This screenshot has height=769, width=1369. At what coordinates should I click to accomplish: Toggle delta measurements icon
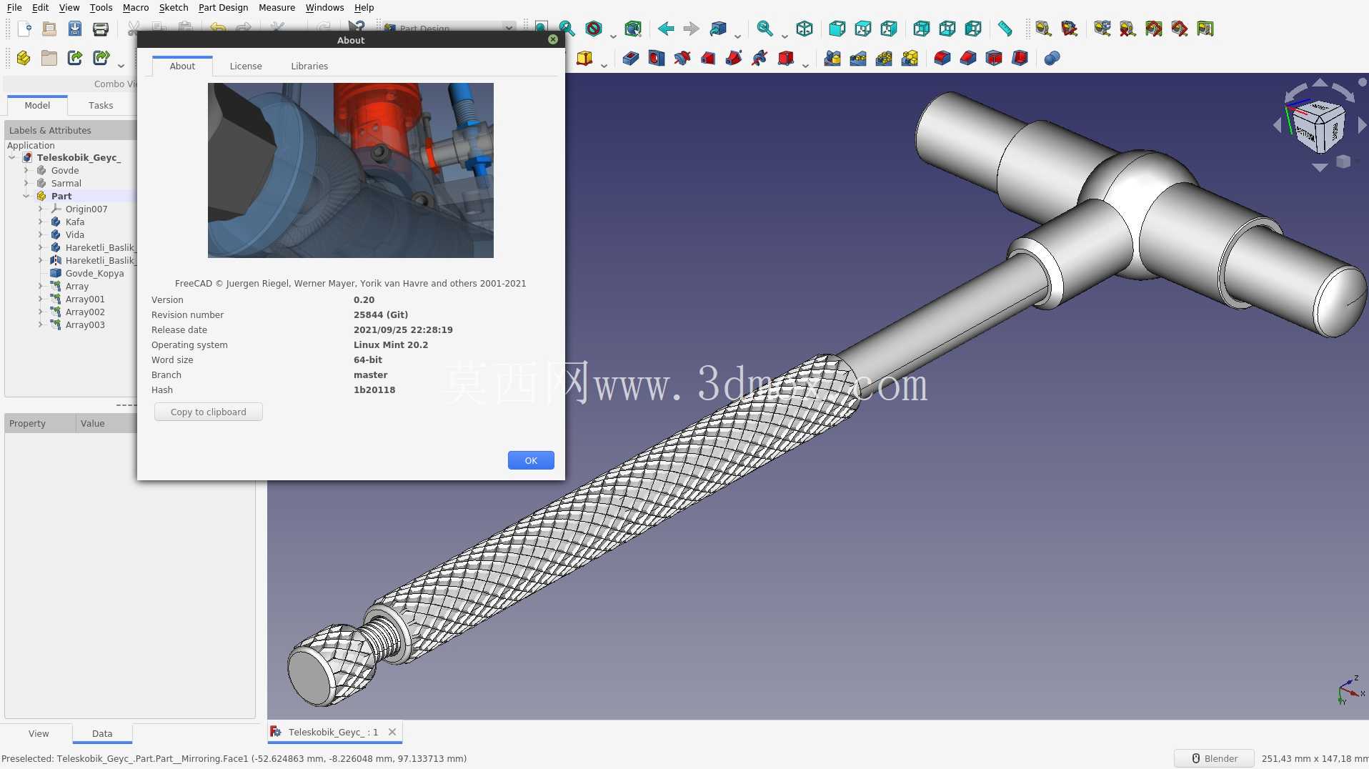point(1205,29)
